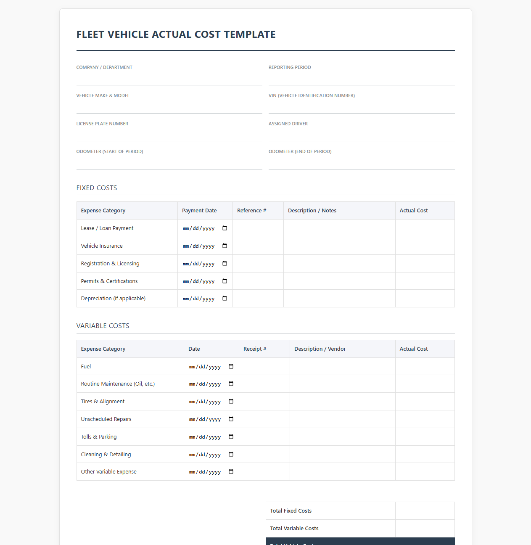Click the 'Description / Vendor' column header
531x545 pixels.
point(320,349)
